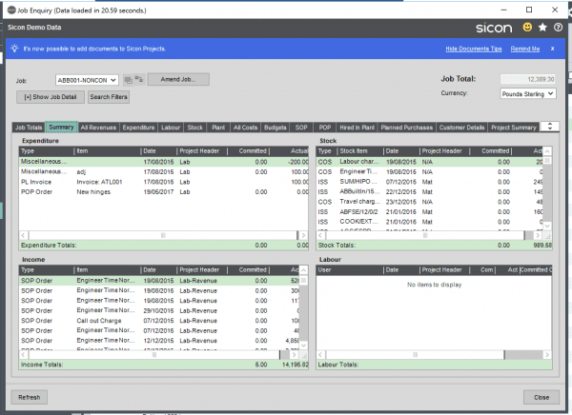
Task: Refresh the job enquiry data
Action: pos(30,397)
